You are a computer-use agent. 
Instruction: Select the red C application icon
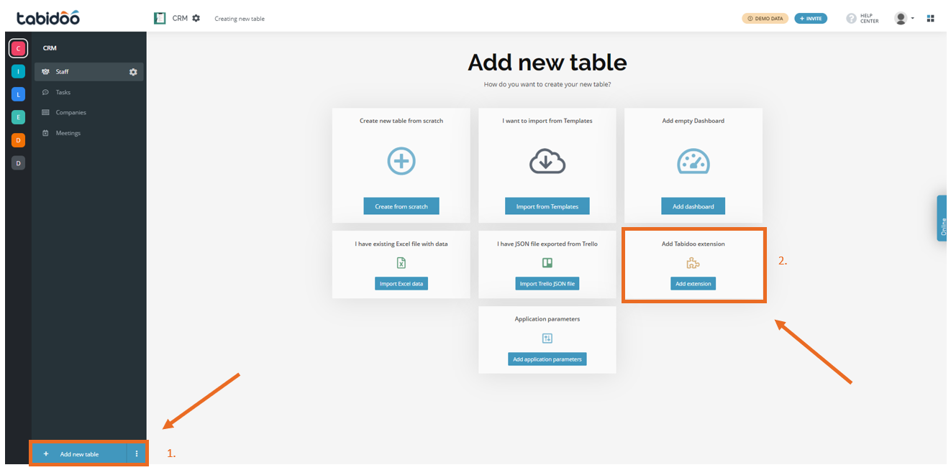pyautogui.click(x=19, y=48)
